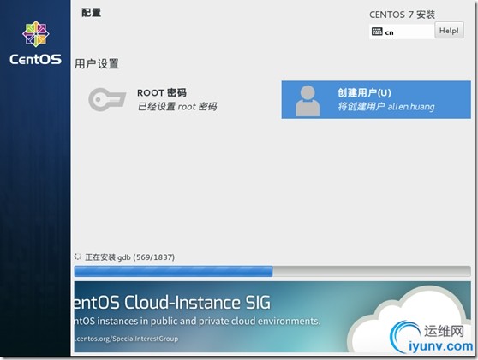
Task: Click the 将创建用户 allen.huang text
Action: point(386,107)
